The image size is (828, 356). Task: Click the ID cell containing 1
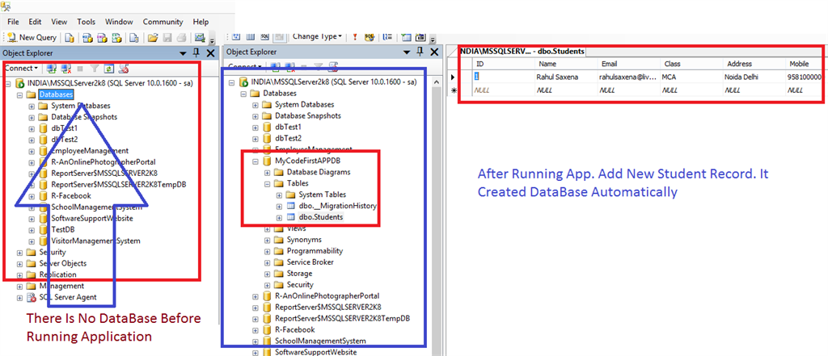pos(504,77)
